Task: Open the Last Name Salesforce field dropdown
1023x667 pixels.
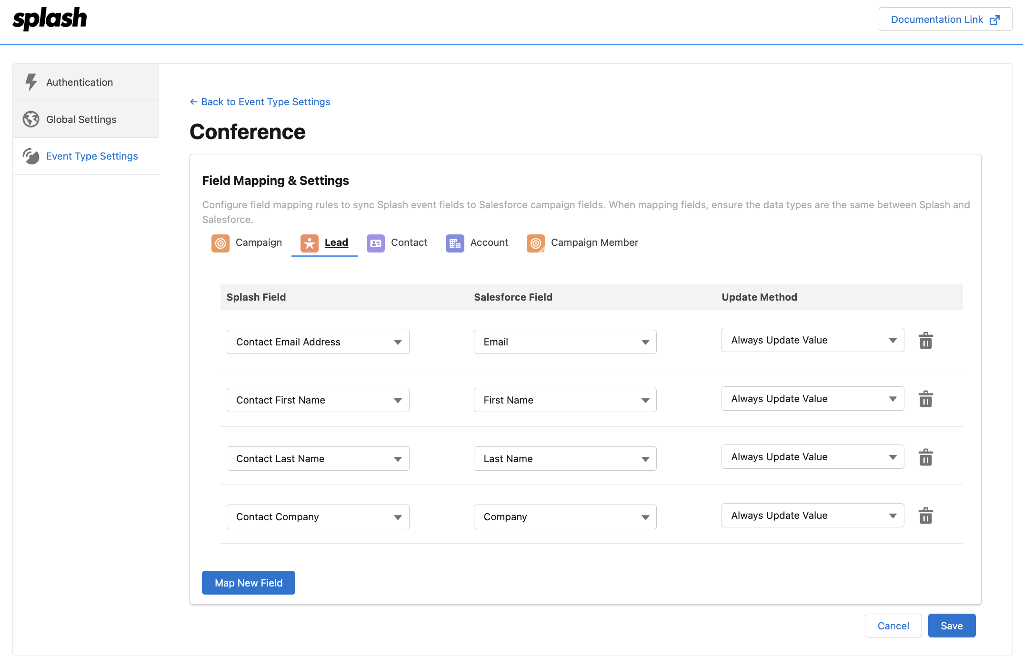Action: [565, 458]
